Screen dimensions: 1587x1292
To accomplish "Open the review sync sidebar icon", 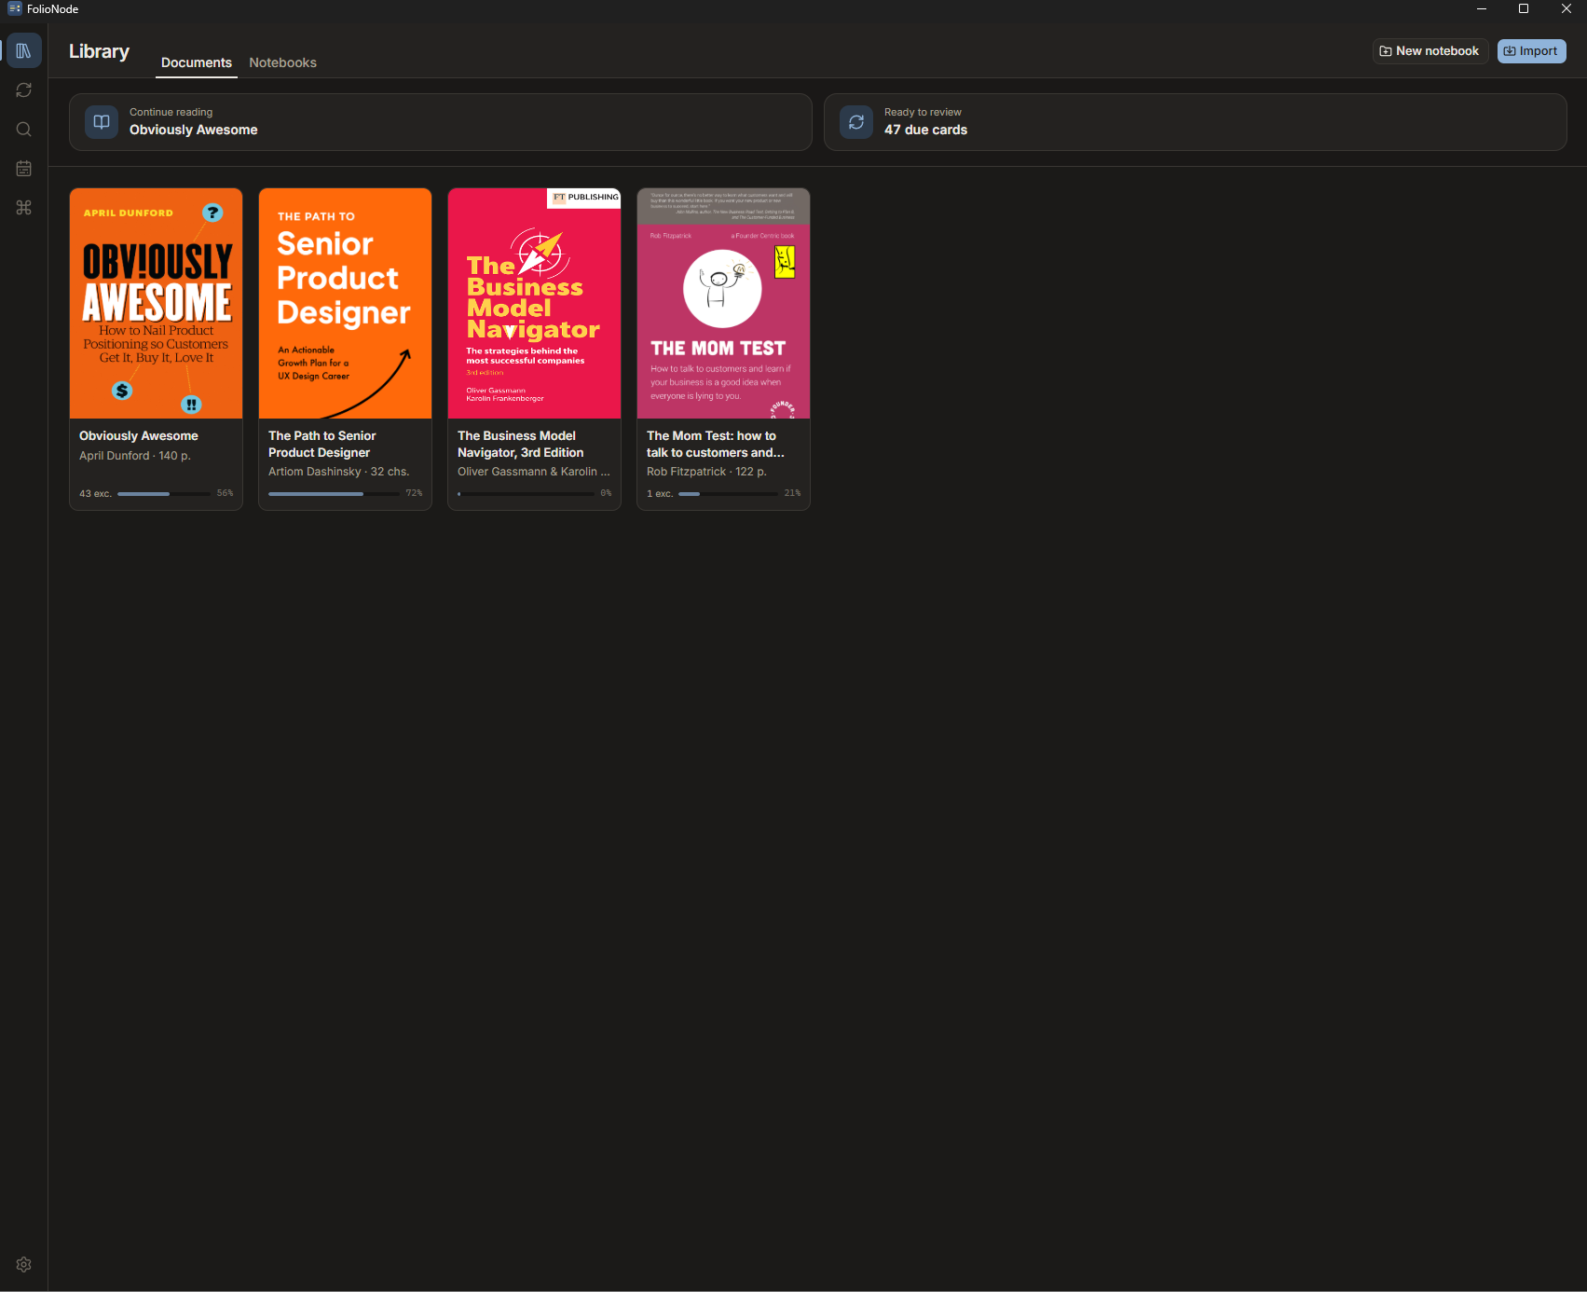I will pyautogui.click(x=24, y=90).
